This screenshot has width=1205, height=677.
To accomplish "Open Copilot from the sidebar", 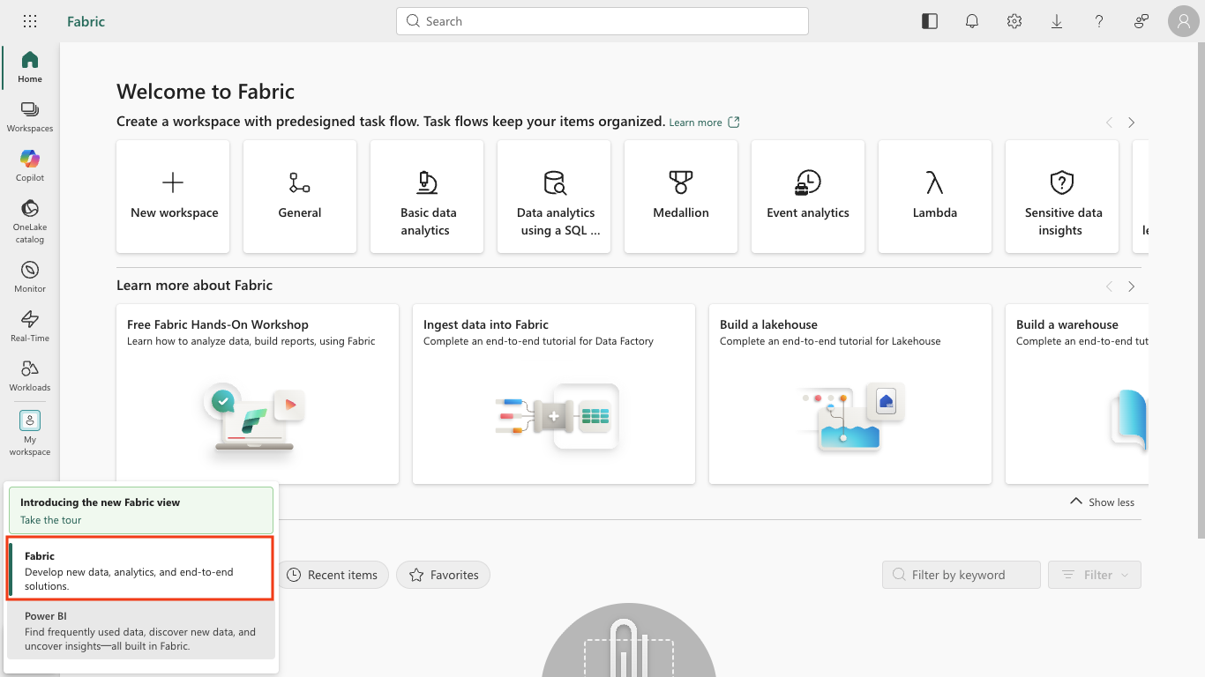I will coord(30,166).
